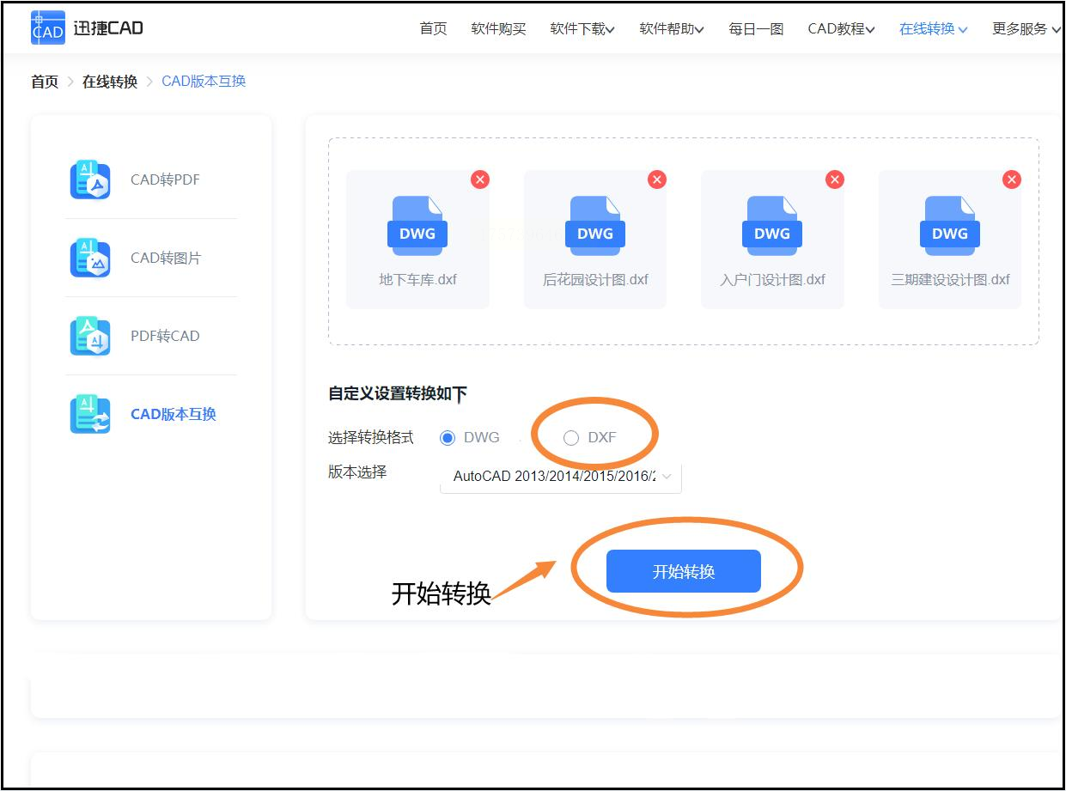Image resolution: width=1066 pixels, height=791 pixels.
Task: Click the 三期建设设计图 DWG file thumbnail
Action: point(949,226)
